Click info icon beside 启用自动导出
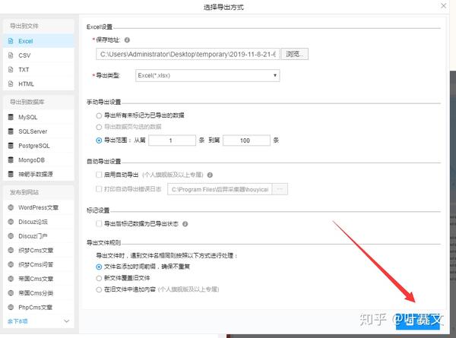 [210, 175]
